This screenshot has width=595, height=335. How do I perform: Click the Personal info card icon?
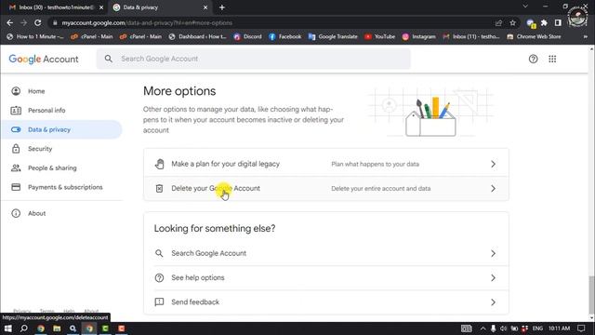(16, 110)
